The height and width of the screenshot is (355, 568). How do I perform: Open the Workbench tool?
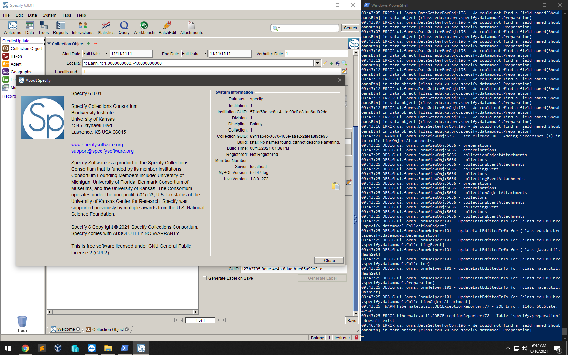click(x=144, y=28)
